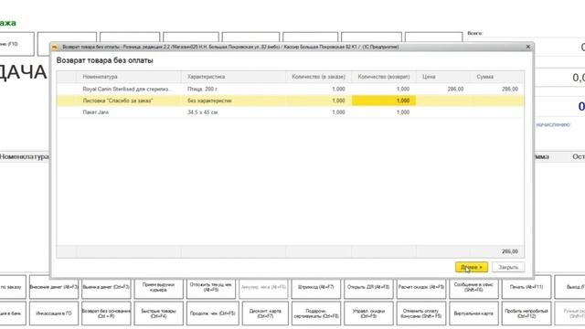Click order quantity cell in Листовка row
This screenshot has height=329, width=585.
[x=318, y=101]
